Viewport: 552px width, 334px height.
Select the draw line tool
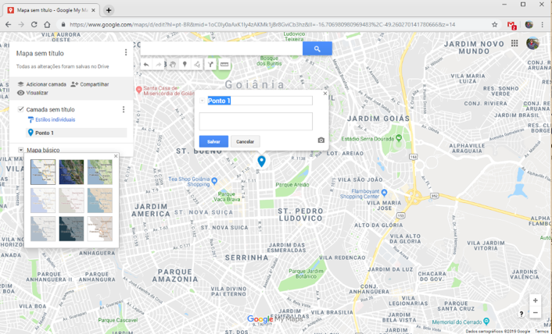click(x=197, y=65)
